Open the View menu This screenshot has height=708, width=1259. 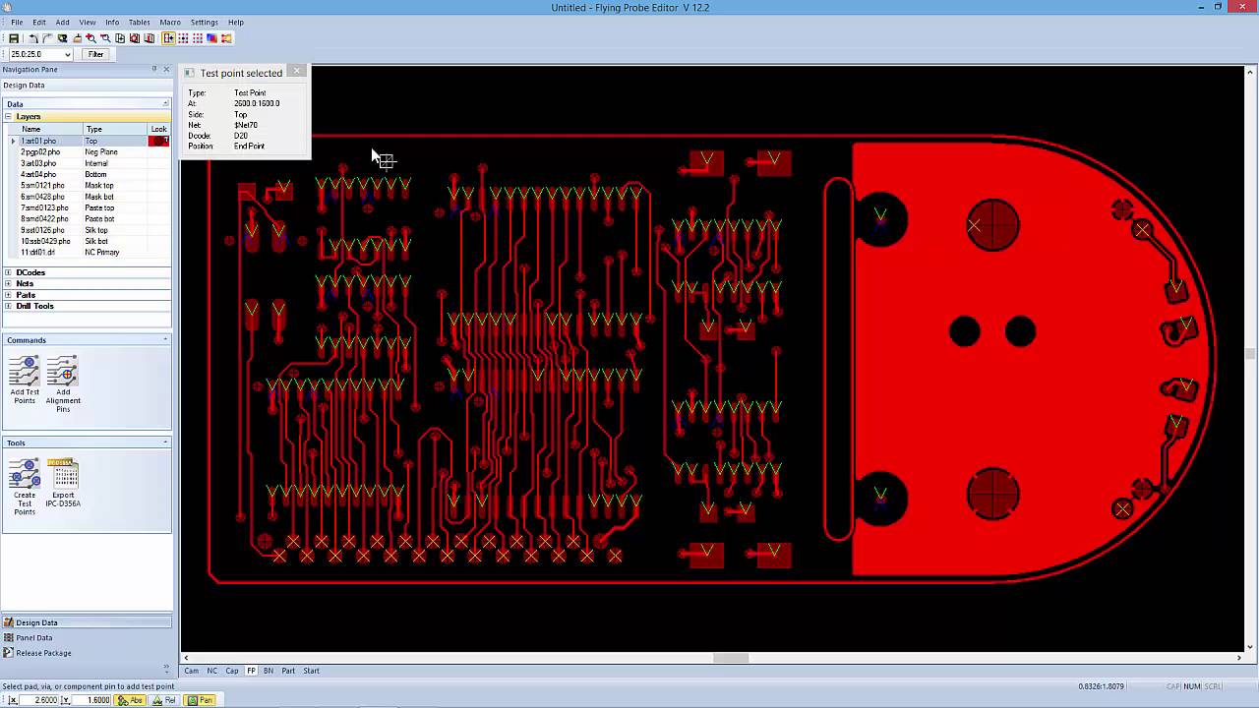[x=88, y=22]
